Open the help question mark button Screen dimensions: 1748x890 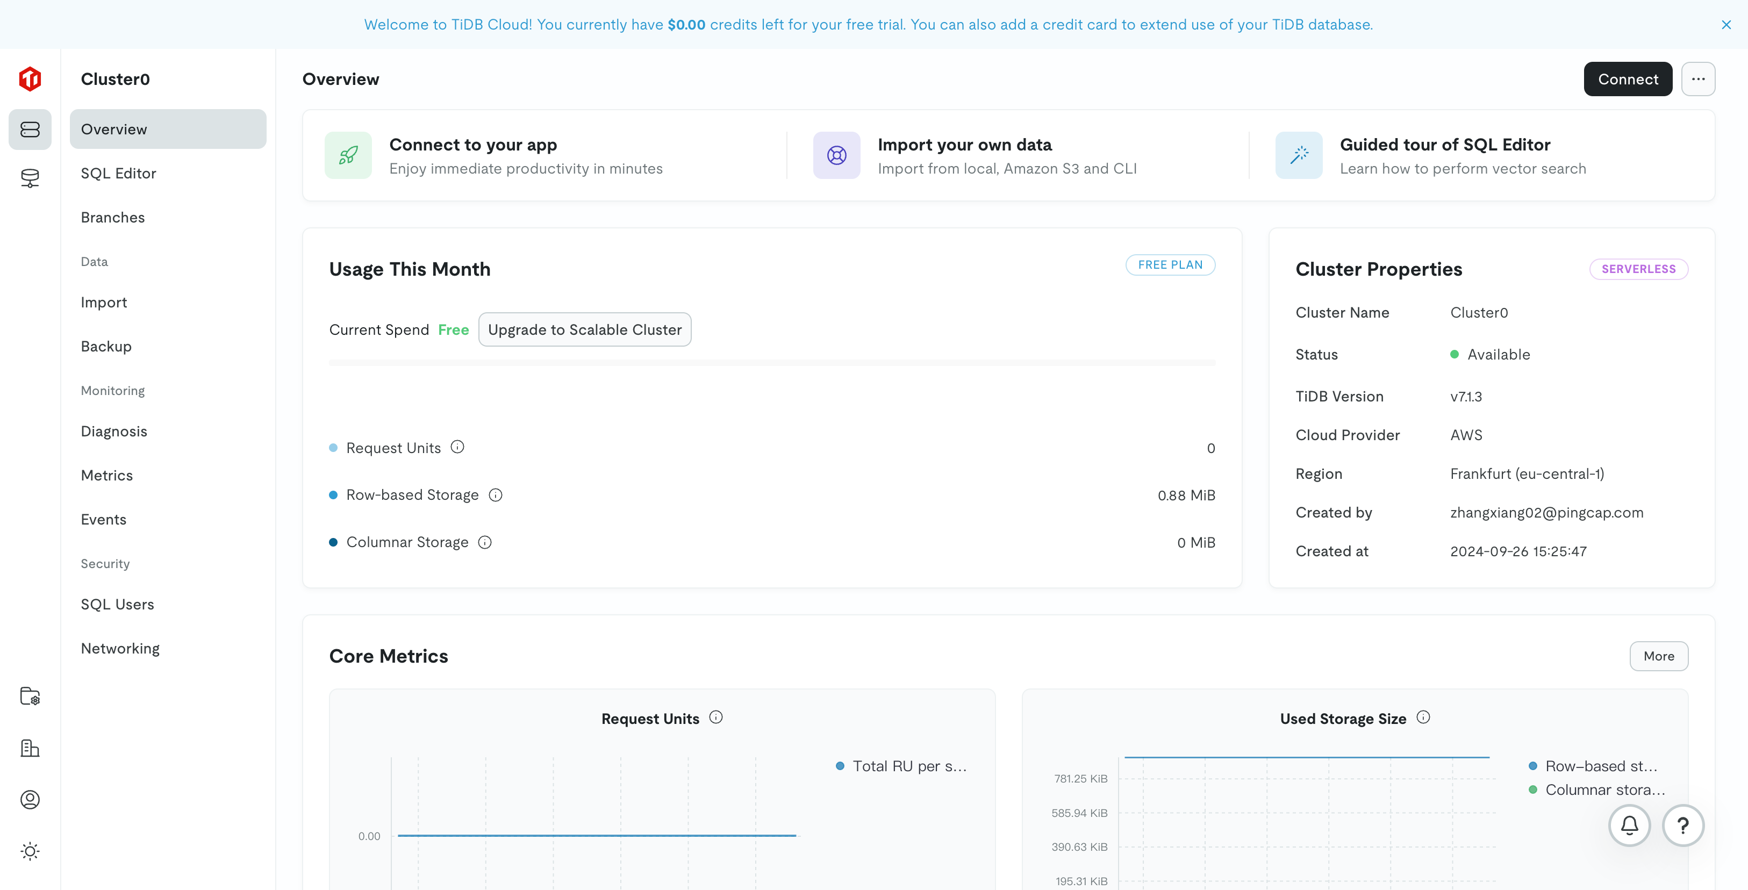[1683, 825]
